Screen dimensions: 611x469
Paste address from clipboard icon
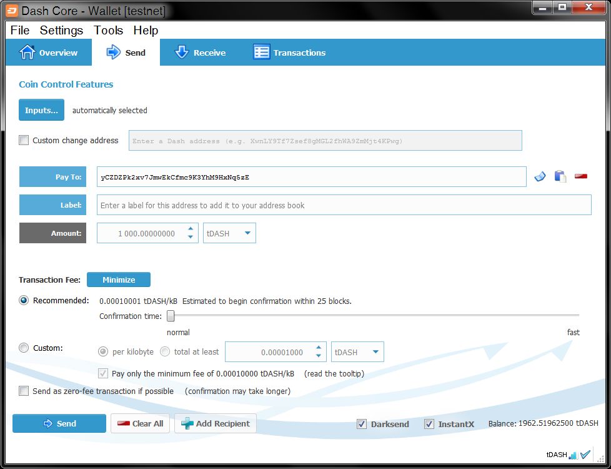[560, 176]
